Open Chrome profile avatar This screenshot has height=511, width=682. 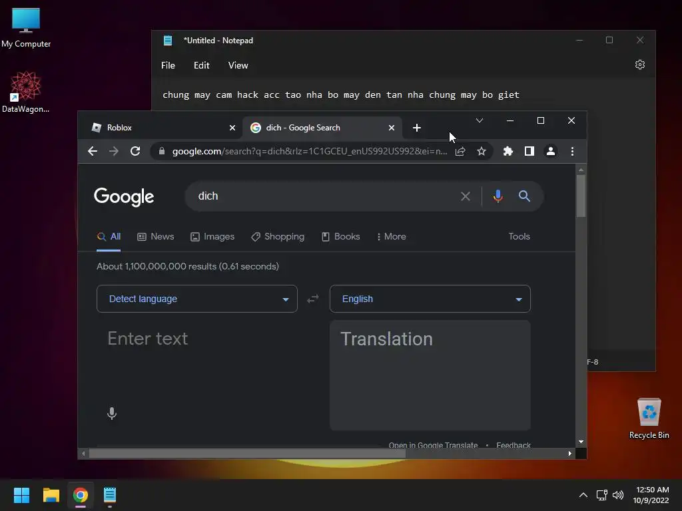(551, 151)
